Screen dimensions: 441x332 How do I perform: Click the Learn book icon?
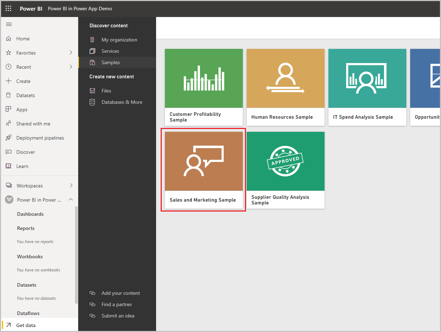(9, 166)
